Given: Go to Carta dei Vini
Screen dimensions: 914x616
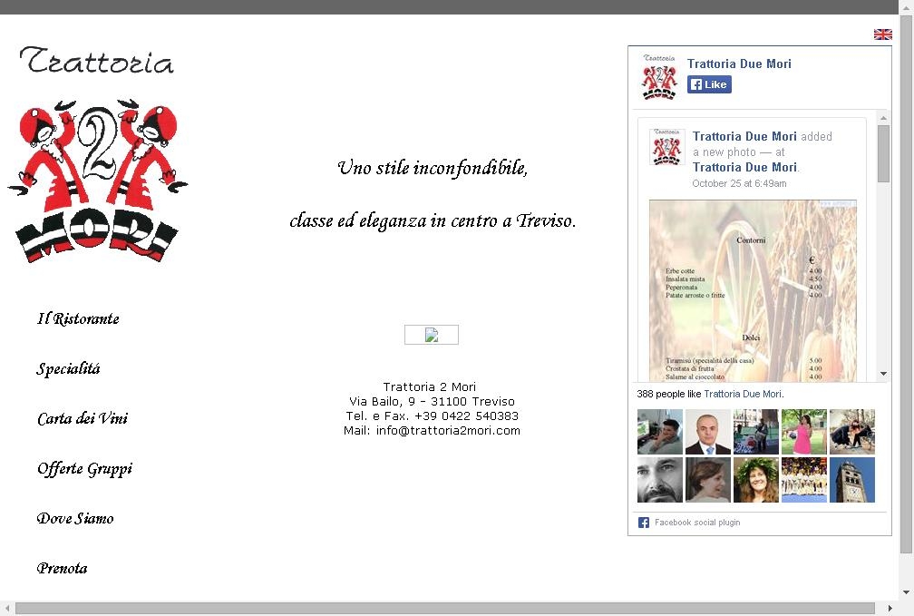Looking at the screenshot, I should 83,419.
